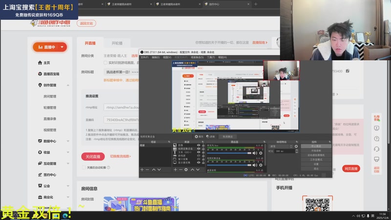Click 返回主站 button in header

(x=87, y=23)
